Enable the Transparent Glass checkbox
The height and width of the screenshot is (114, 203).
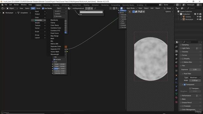pyautogui.click(x=190, y=88)
